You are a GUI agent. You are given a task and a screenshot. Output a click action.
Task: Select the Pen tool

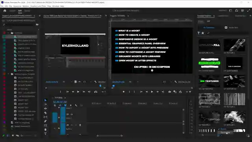pyautogui.click(x=46, y=121)
